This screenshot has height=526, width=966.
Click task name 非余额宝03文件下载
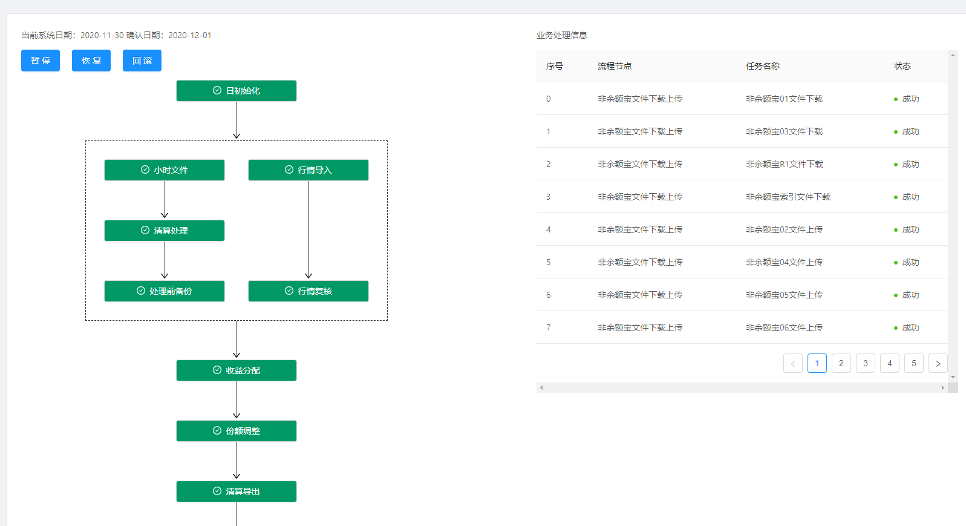coord(784,131)
